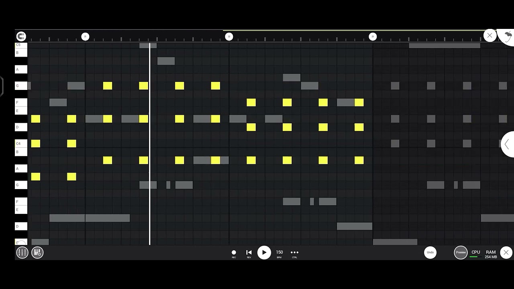Select the short grey C5 note beside playhead
514x289 pixels.
click(148, 45)
